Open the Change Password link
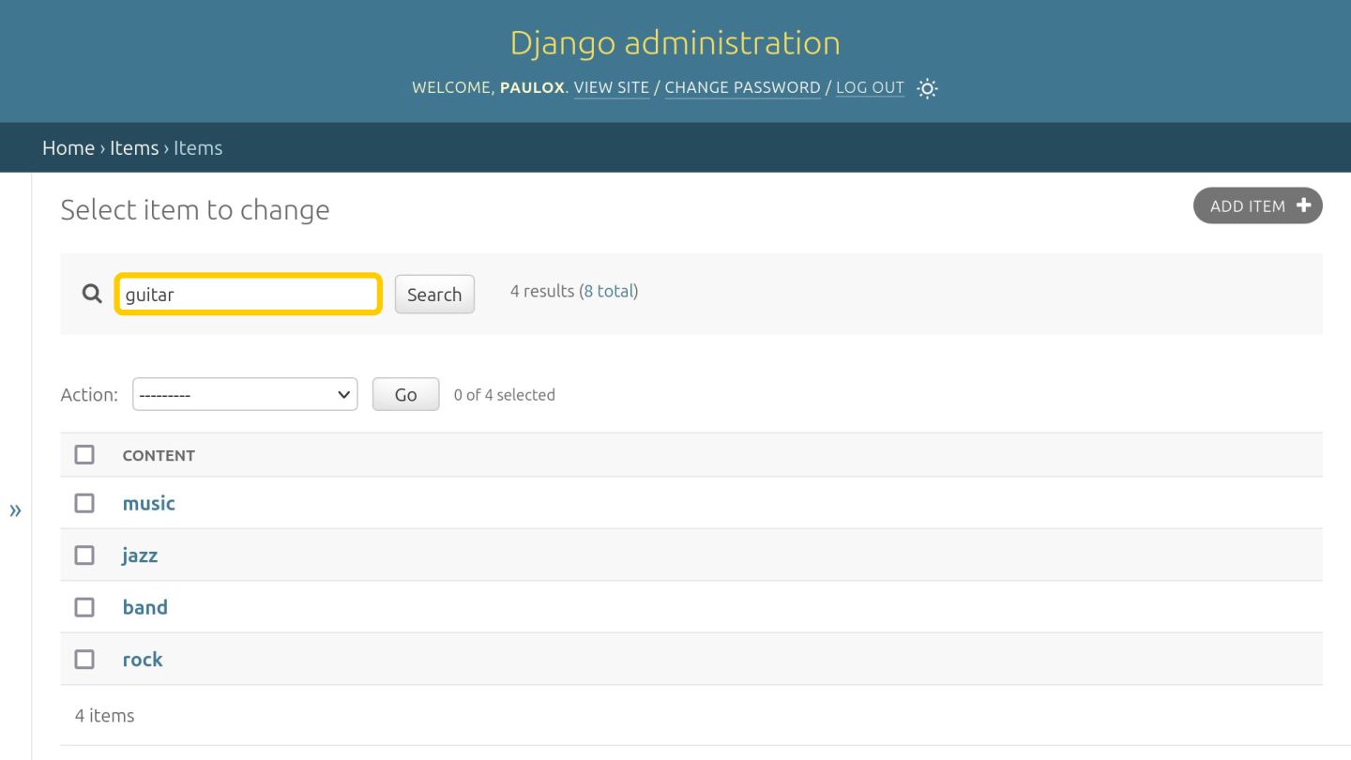The image size is (1351, 760). point(742,87)
